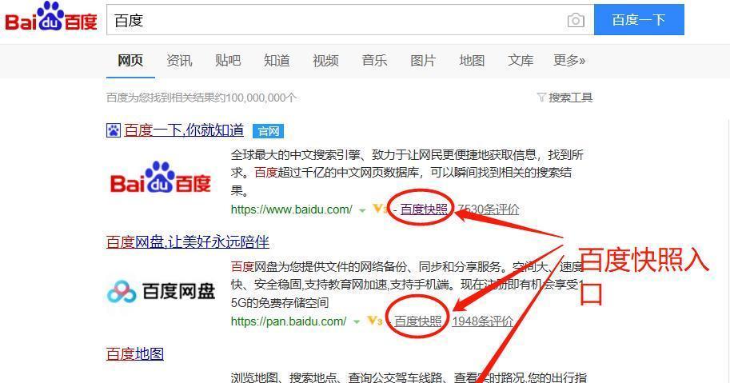Click V3 credit badge on baidu.com result
This screenshot has height=383, width=730.
(379, 209)
